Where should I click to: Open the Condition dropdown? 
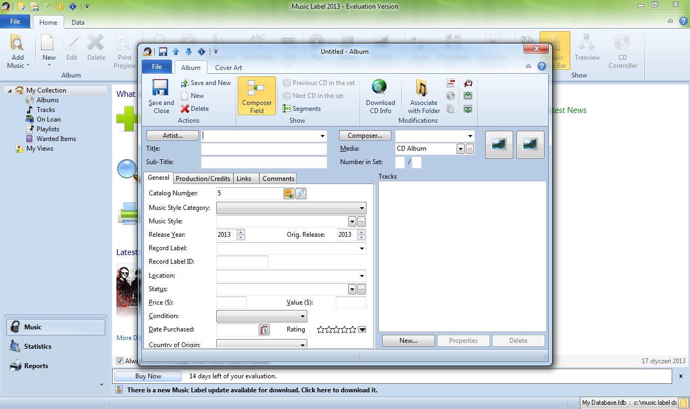point(302,316)
